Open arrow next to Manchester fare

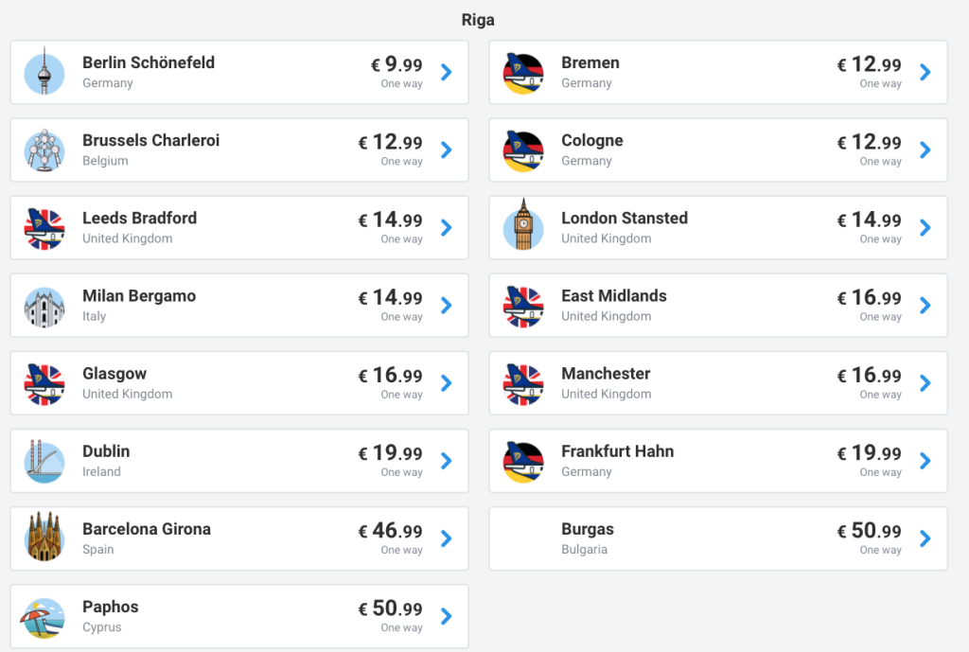[x=925, y=383]
